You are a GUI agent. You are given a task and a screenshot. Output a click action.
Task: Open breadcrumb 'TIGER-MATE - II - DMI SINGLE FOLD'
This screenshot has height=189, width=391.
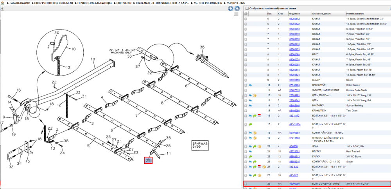pyautogui.click(x=162, y=3)
